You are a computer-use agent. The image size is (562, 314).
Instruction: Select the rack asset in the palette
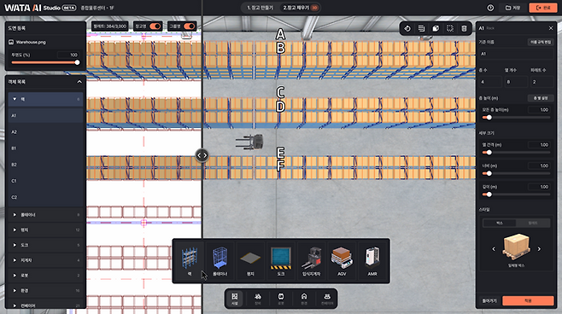click(x=190, y=260)
